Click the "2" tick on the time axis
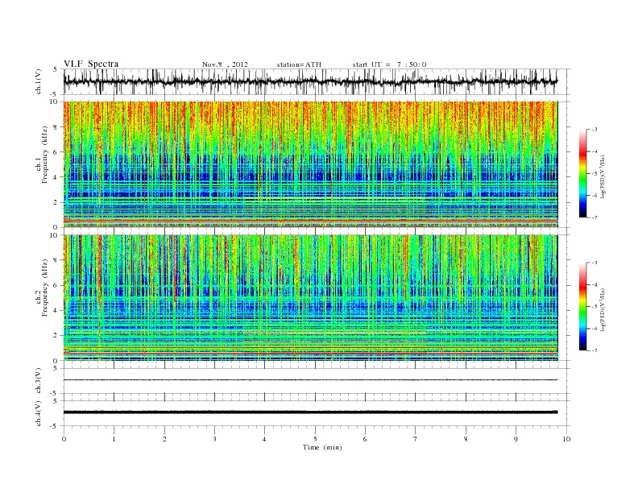The image size is (638, 493). tap(164, 439)
